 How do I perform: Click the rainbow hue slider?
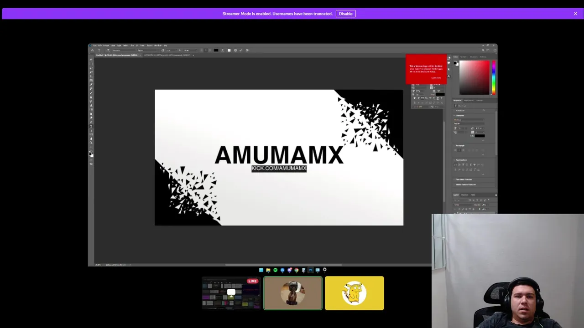point(494,77)
